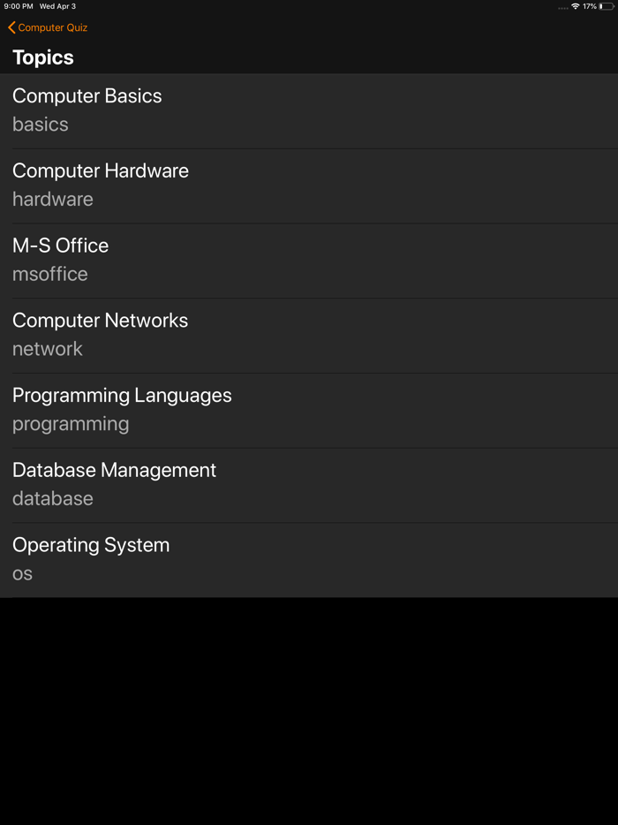Tap the 'os' subtitle text
618x825 pixels.
(x=23, y=574)
